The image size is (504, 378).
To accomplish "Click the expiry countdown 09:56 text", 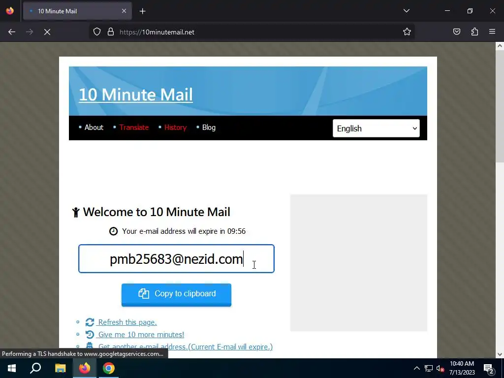I will [x=237, y=231].
